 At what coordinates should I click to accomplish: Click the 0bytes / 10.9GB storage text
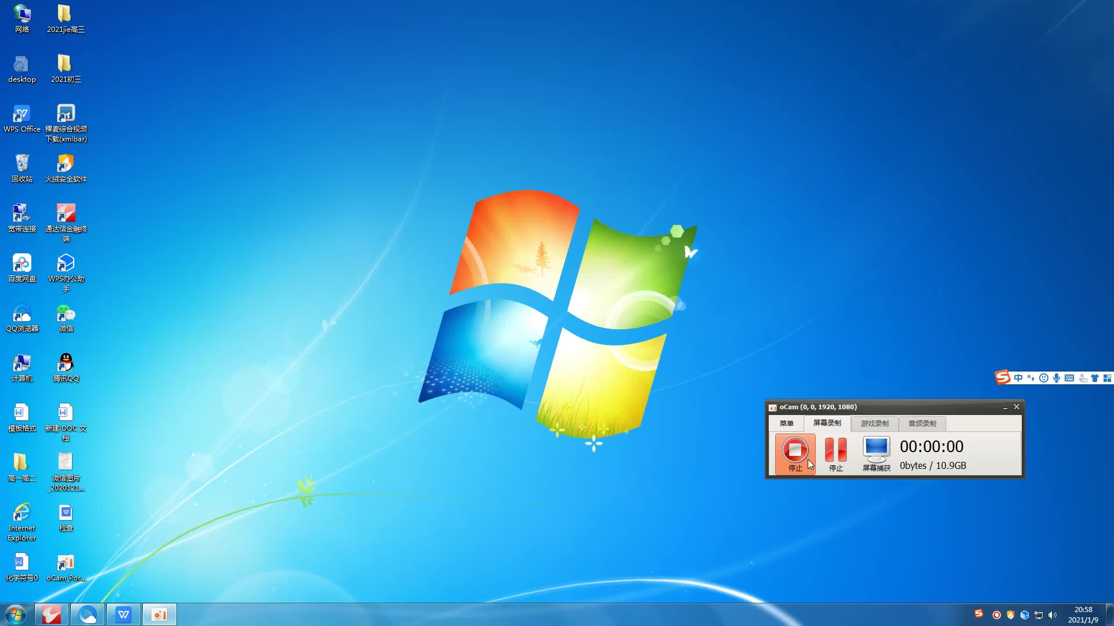(933, 466)
